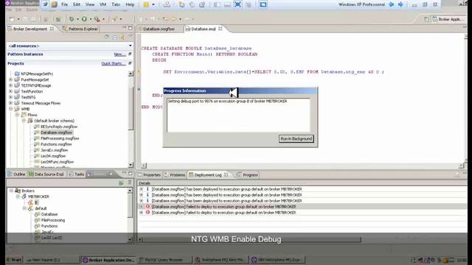Click Run in Background button
Screen dimensions: 472x265
[296, 139]
